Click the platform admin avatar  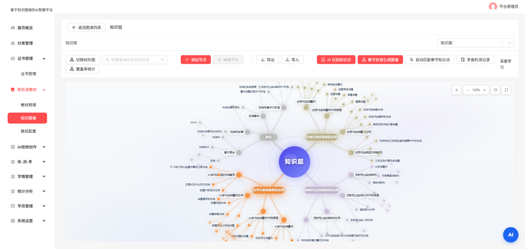(x=493, y=7)
